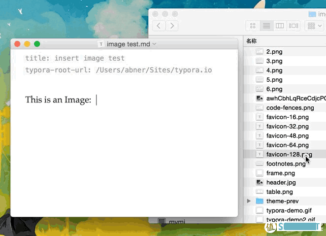This screenshot has height=236, width=326.
Task: Click the file icon of favicon-48.png
Action: pos(260,135)
